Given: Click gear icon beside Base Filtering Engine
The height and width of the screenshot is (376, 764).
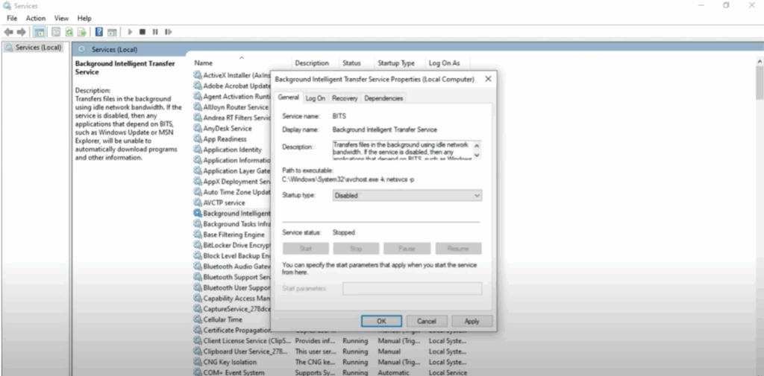Looking at the screenshot, I should coord(197,235).
